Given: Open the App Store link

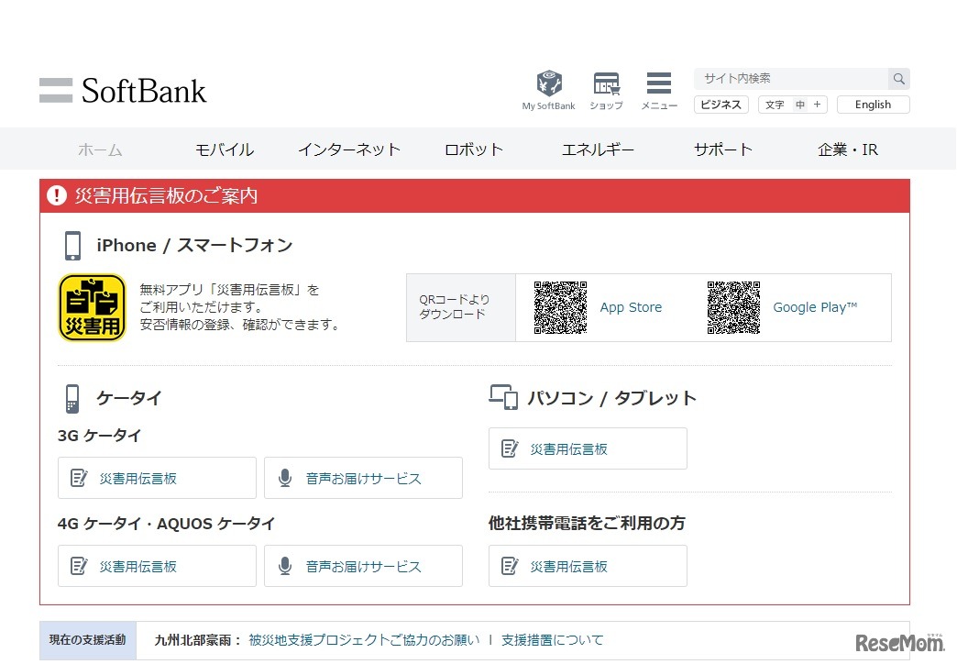Looking at the screenshot, I should 631,307.
